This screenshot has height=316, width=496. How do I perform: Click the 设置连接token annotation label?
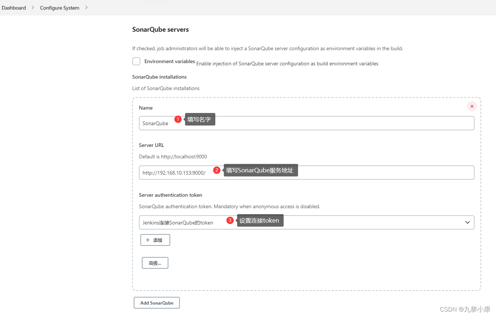click(260, 220)
